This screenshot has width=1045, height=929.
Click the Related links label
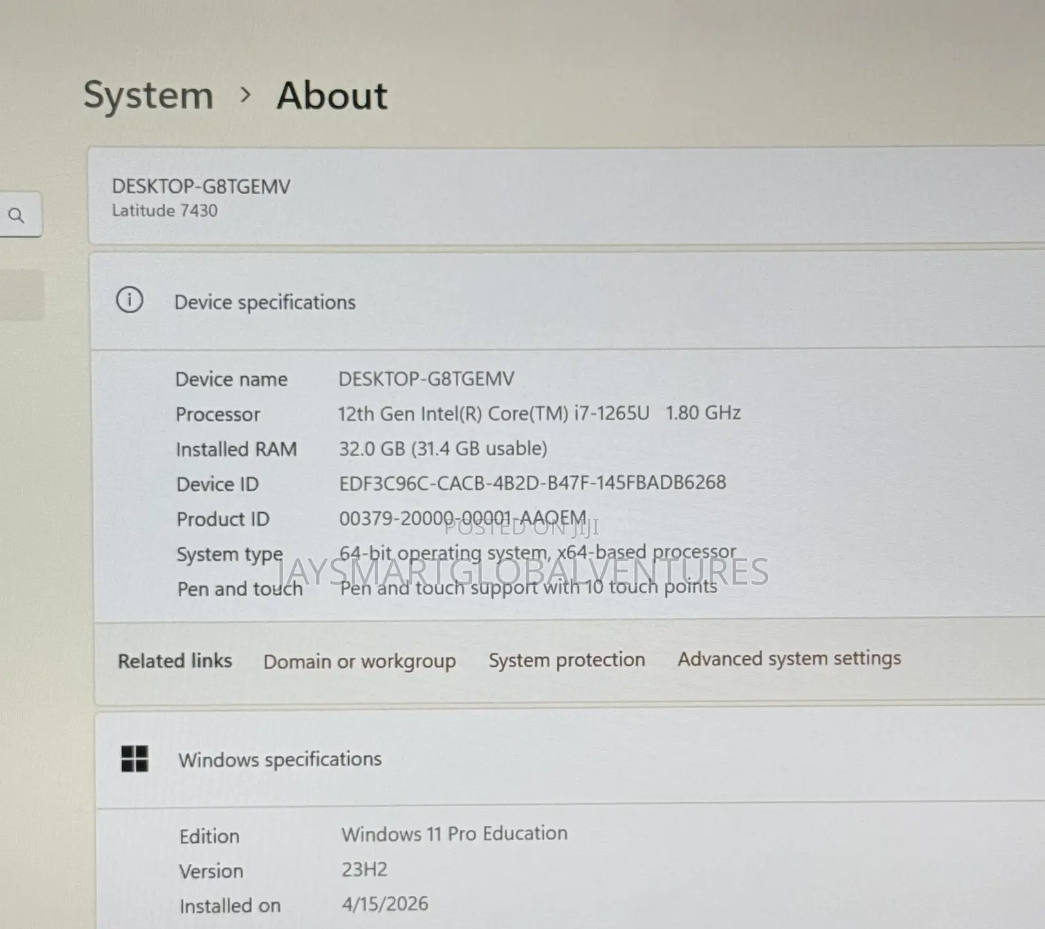tap(175, 661)
